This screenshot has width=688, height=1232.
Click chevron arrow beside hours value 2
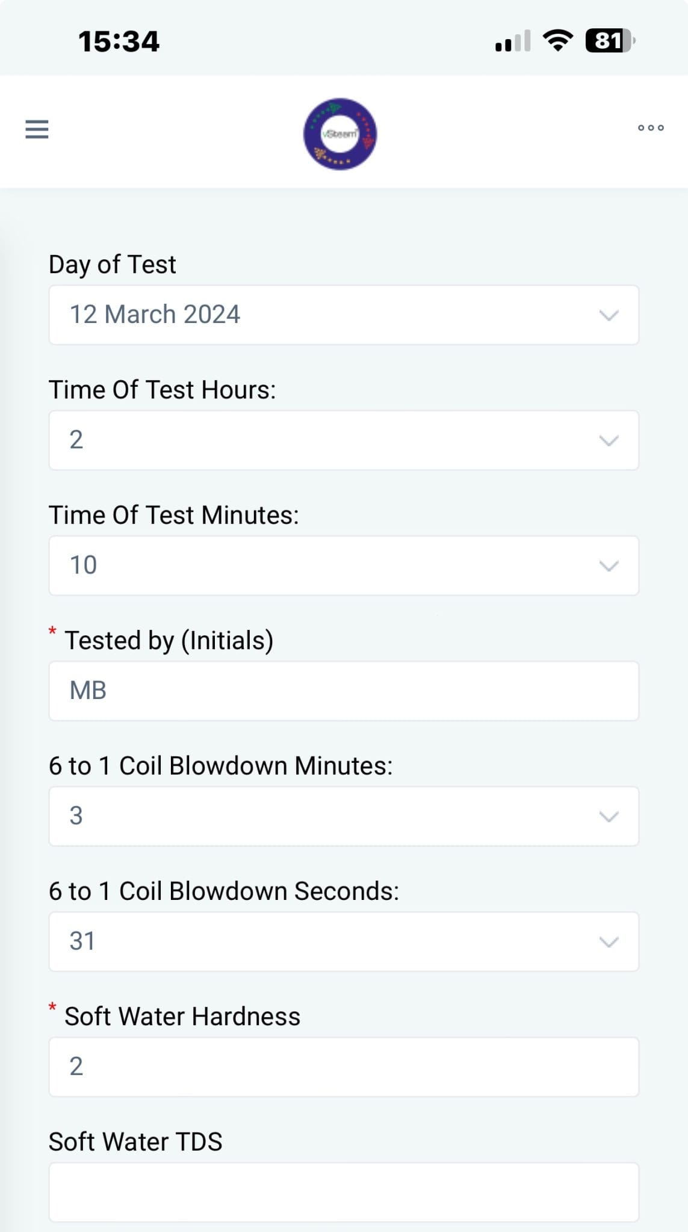click(x=609, y=441)
